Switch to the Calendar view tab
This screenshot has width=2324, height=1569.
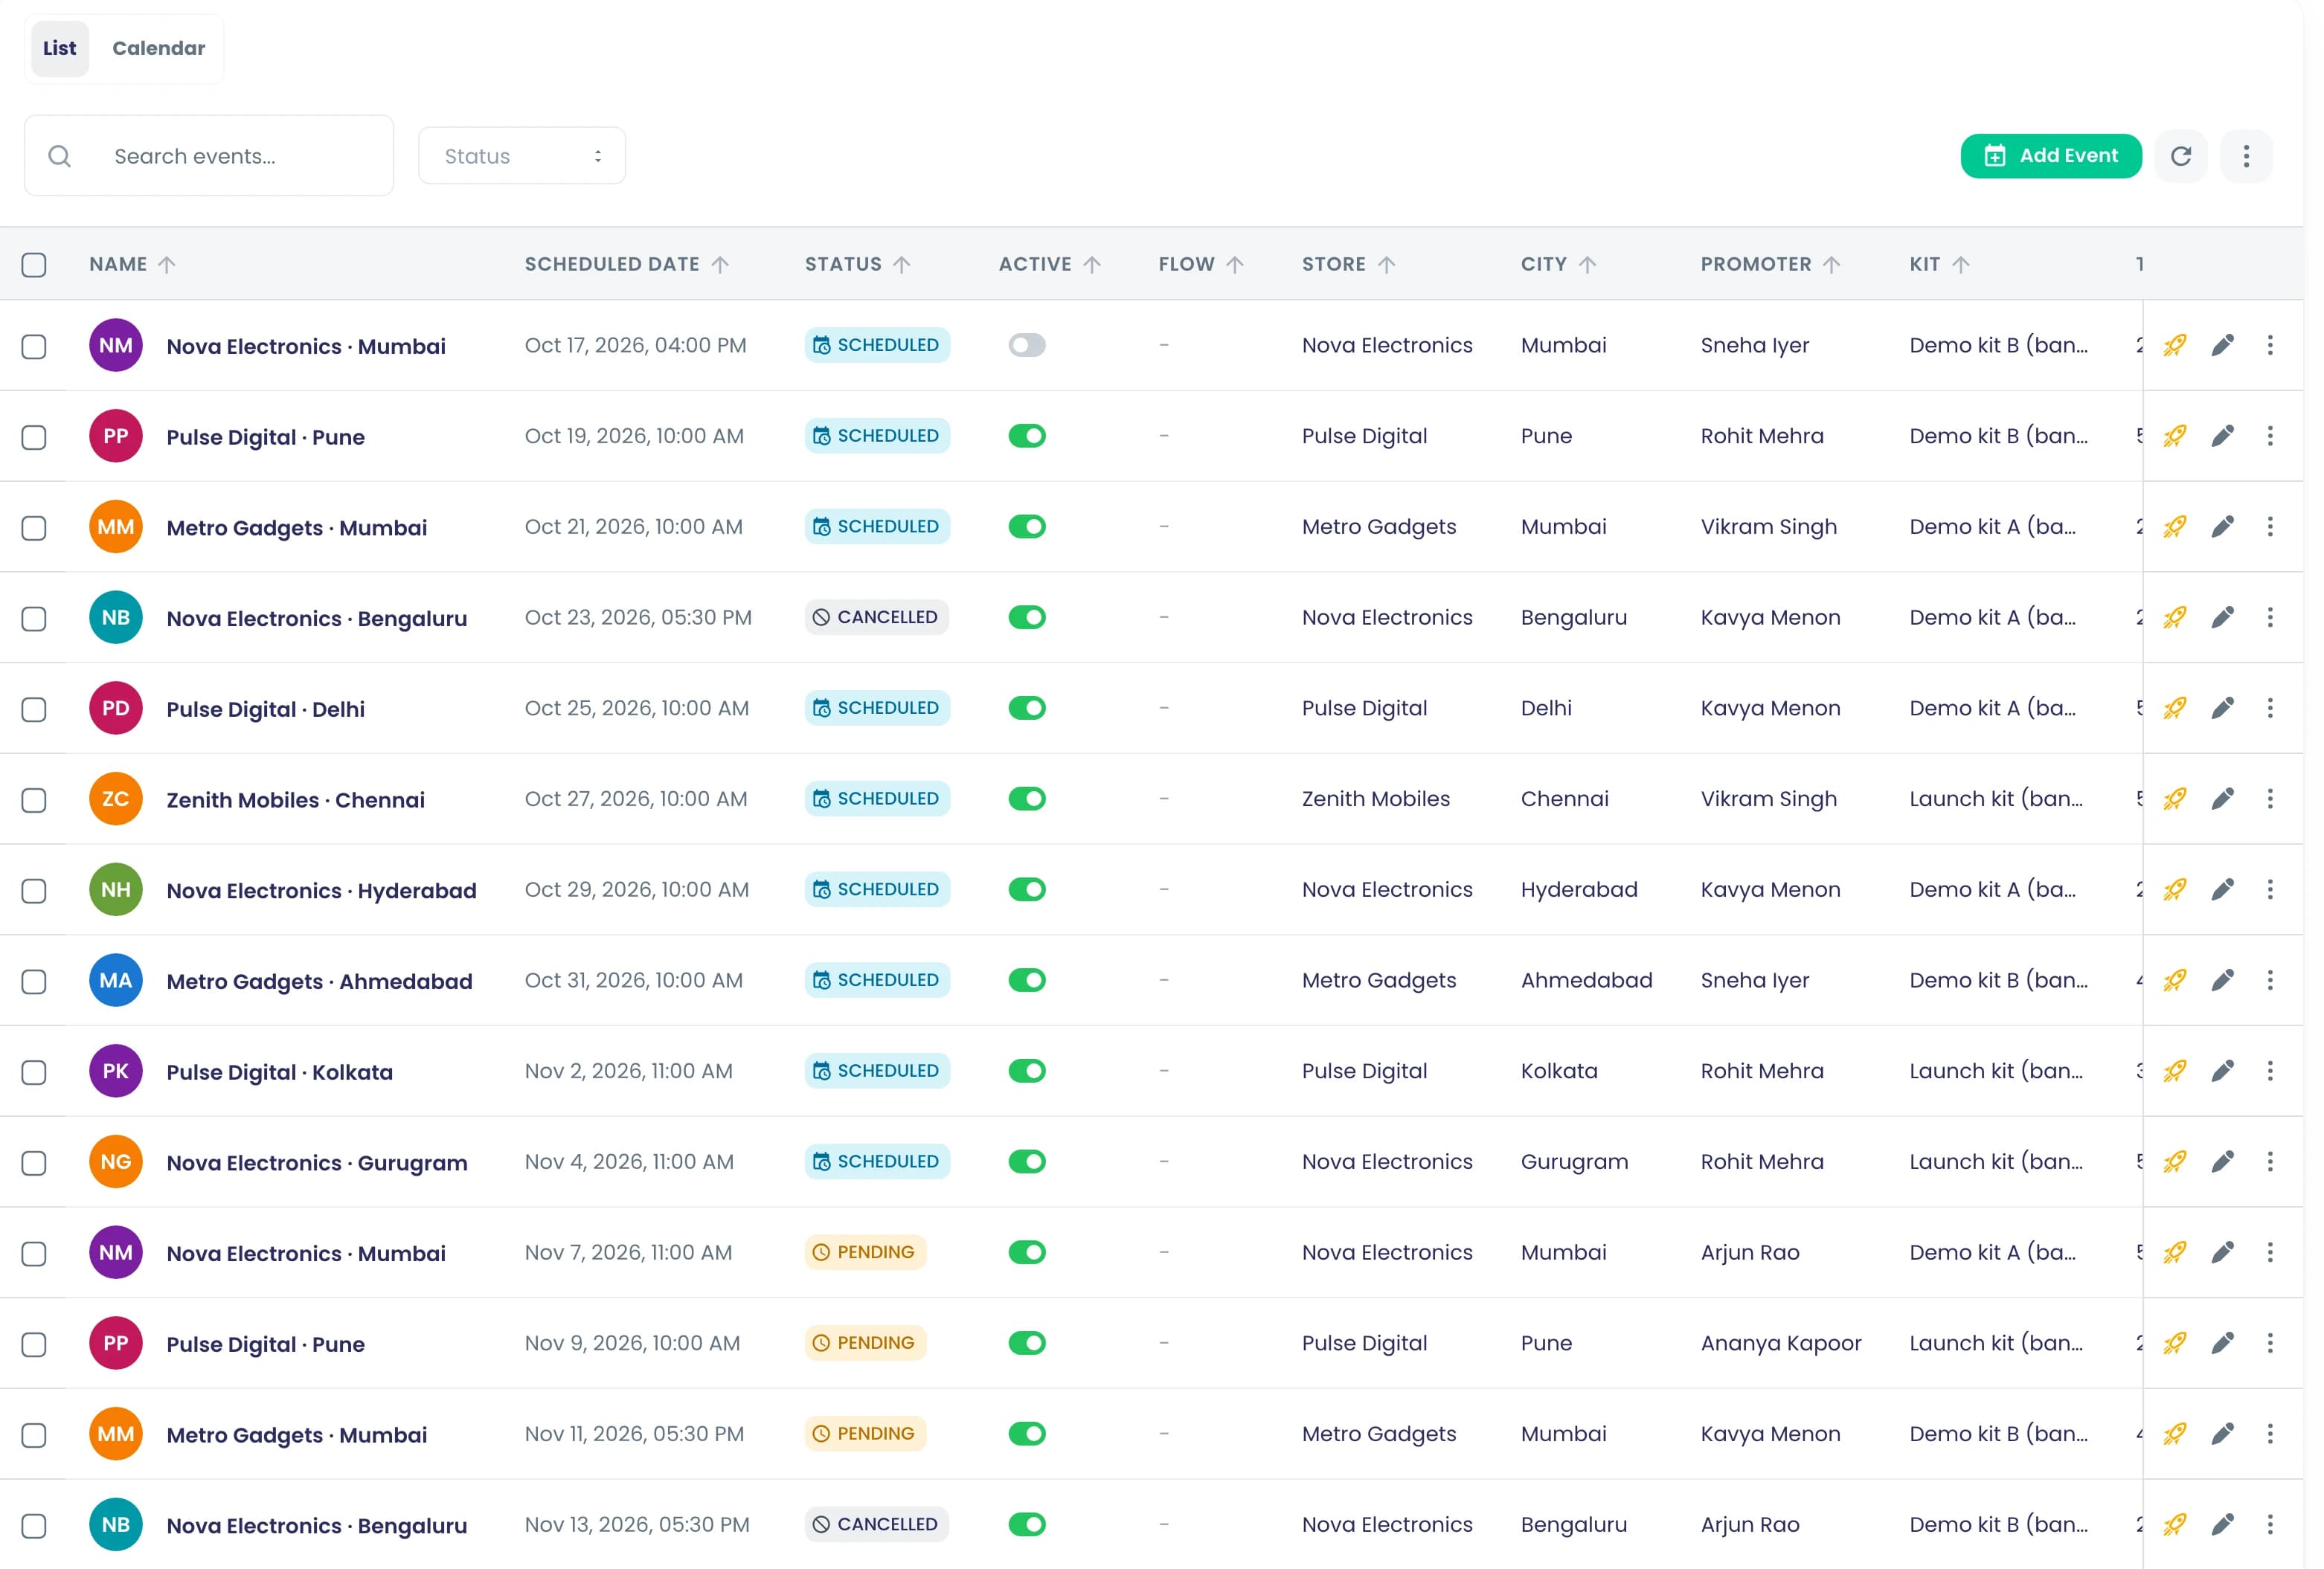158,48
